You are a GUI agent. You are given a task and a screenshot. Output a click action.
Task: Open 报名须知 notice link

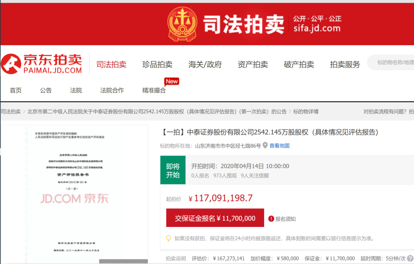coord(286,219)
